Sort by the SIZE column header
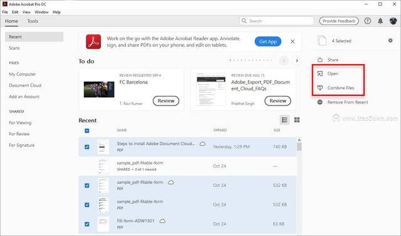Screen dimensions: 401x236 pos(277,130)
